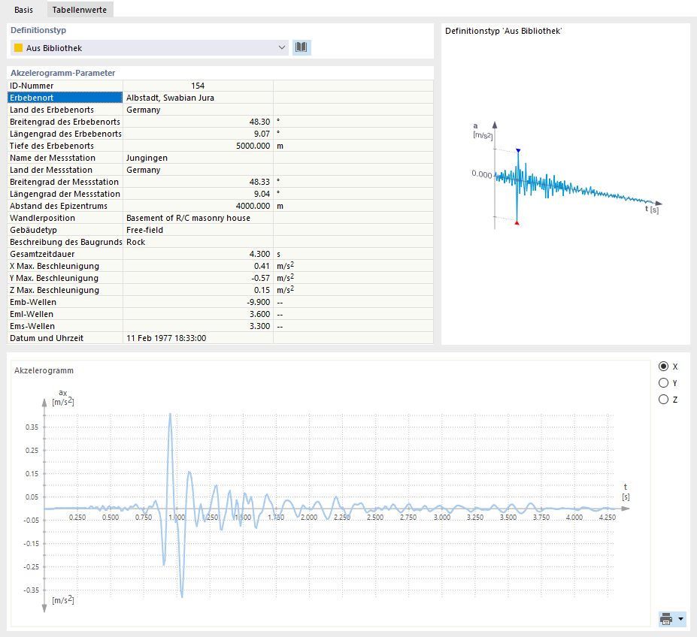Image resolution: width=697 pixels, height=637 pixels.
Task: Click the Eml-Wellen value 3.600
Action: click(259, 313)
